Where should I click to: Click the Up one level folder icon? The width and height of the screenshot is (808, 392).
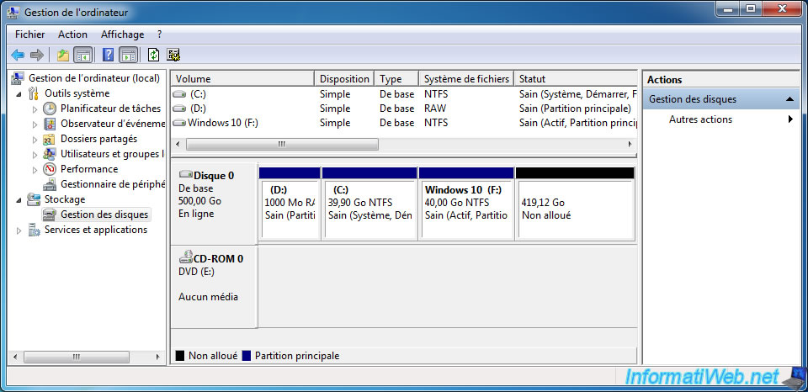(x=62, y=56)
